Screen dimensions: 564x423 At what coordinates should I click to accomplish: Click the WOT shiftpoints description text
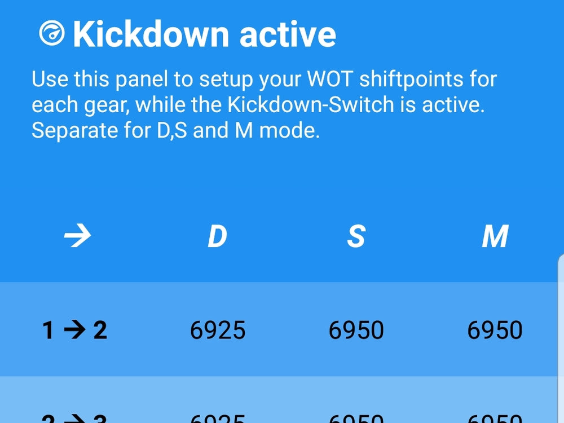[265, 104]
